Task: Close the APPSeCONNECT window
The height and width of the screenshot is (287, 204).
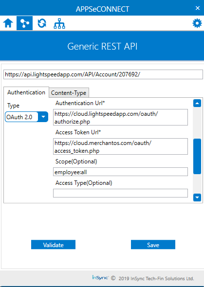Action: [198, 8]
